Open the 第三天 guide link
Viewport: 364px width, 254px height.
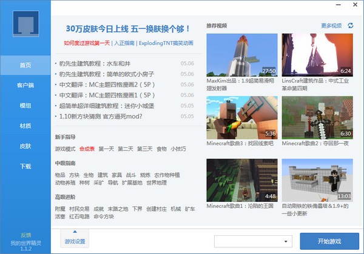(x=145, y=149)
